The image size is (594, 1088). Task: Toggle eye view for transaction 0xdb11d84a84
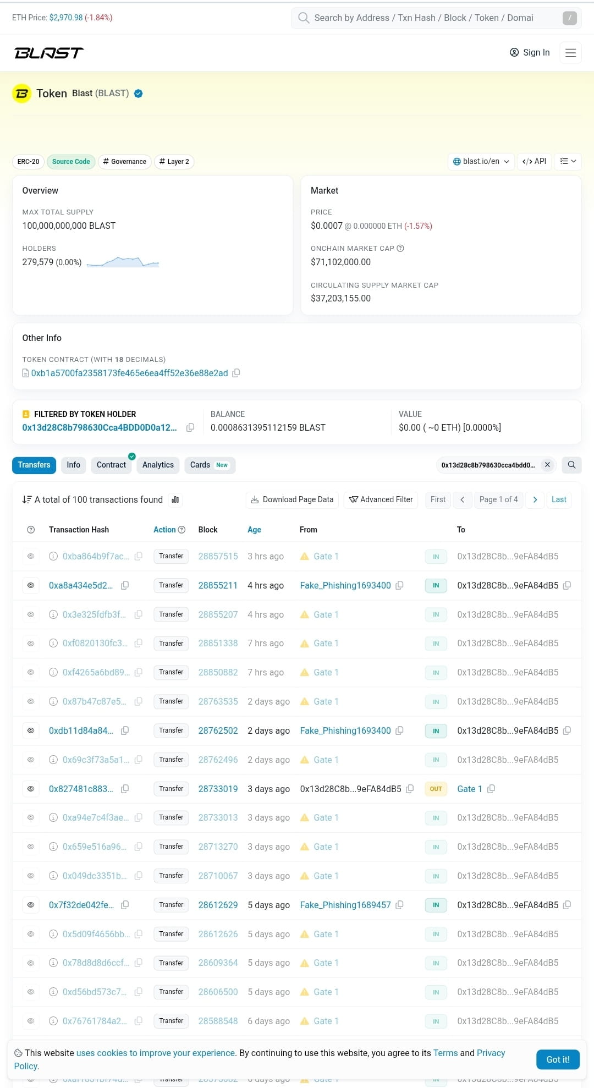click(31, 730)
